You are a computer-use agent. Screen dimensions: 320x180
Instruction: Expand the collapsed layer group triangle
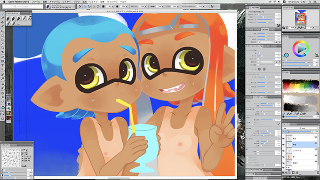coord(287,167)
